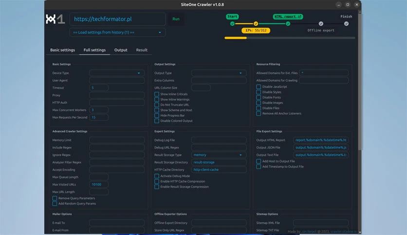Click the User Agent input field

[x=117, y=81]
